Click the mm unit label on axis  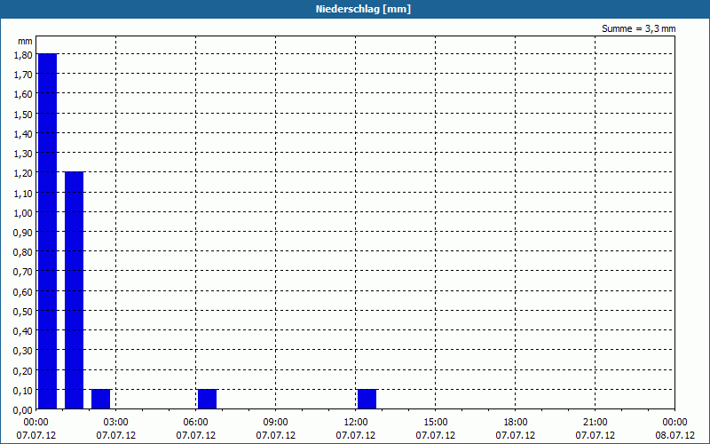(x=26, y=41)
